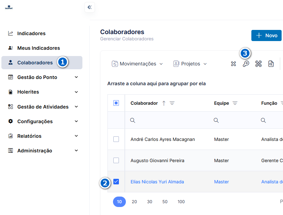
Task: Click the Colaborador column search field
Action: pyautogui.click(x=167, y=120)
